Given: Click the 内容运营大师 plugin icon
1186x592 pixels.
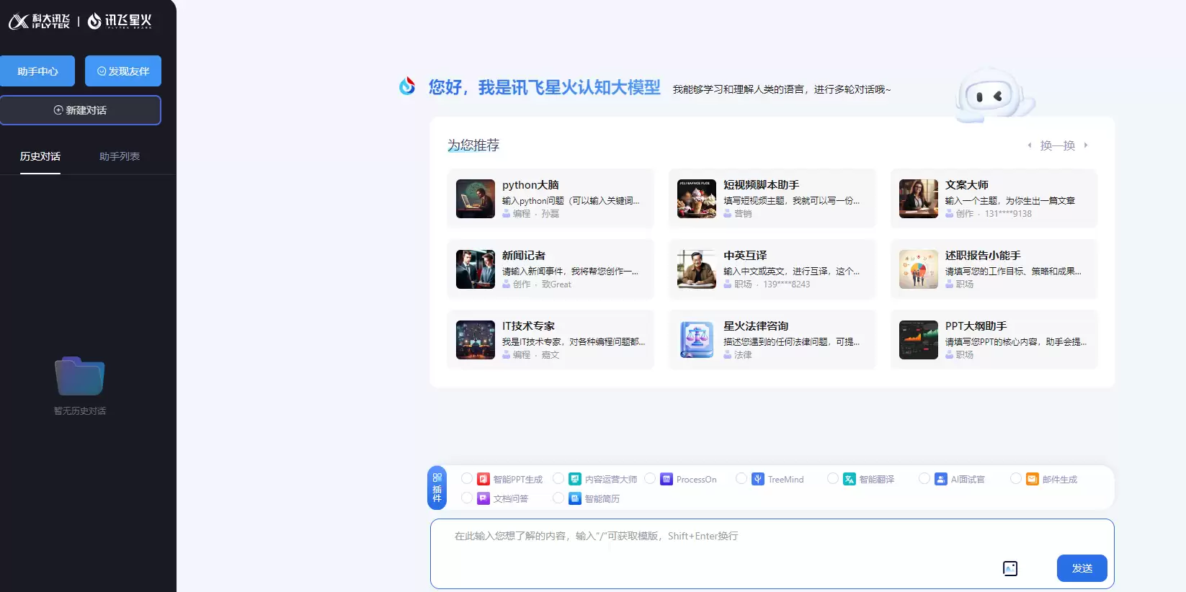Looking at the screenshot, I should [x=575, y=479].
